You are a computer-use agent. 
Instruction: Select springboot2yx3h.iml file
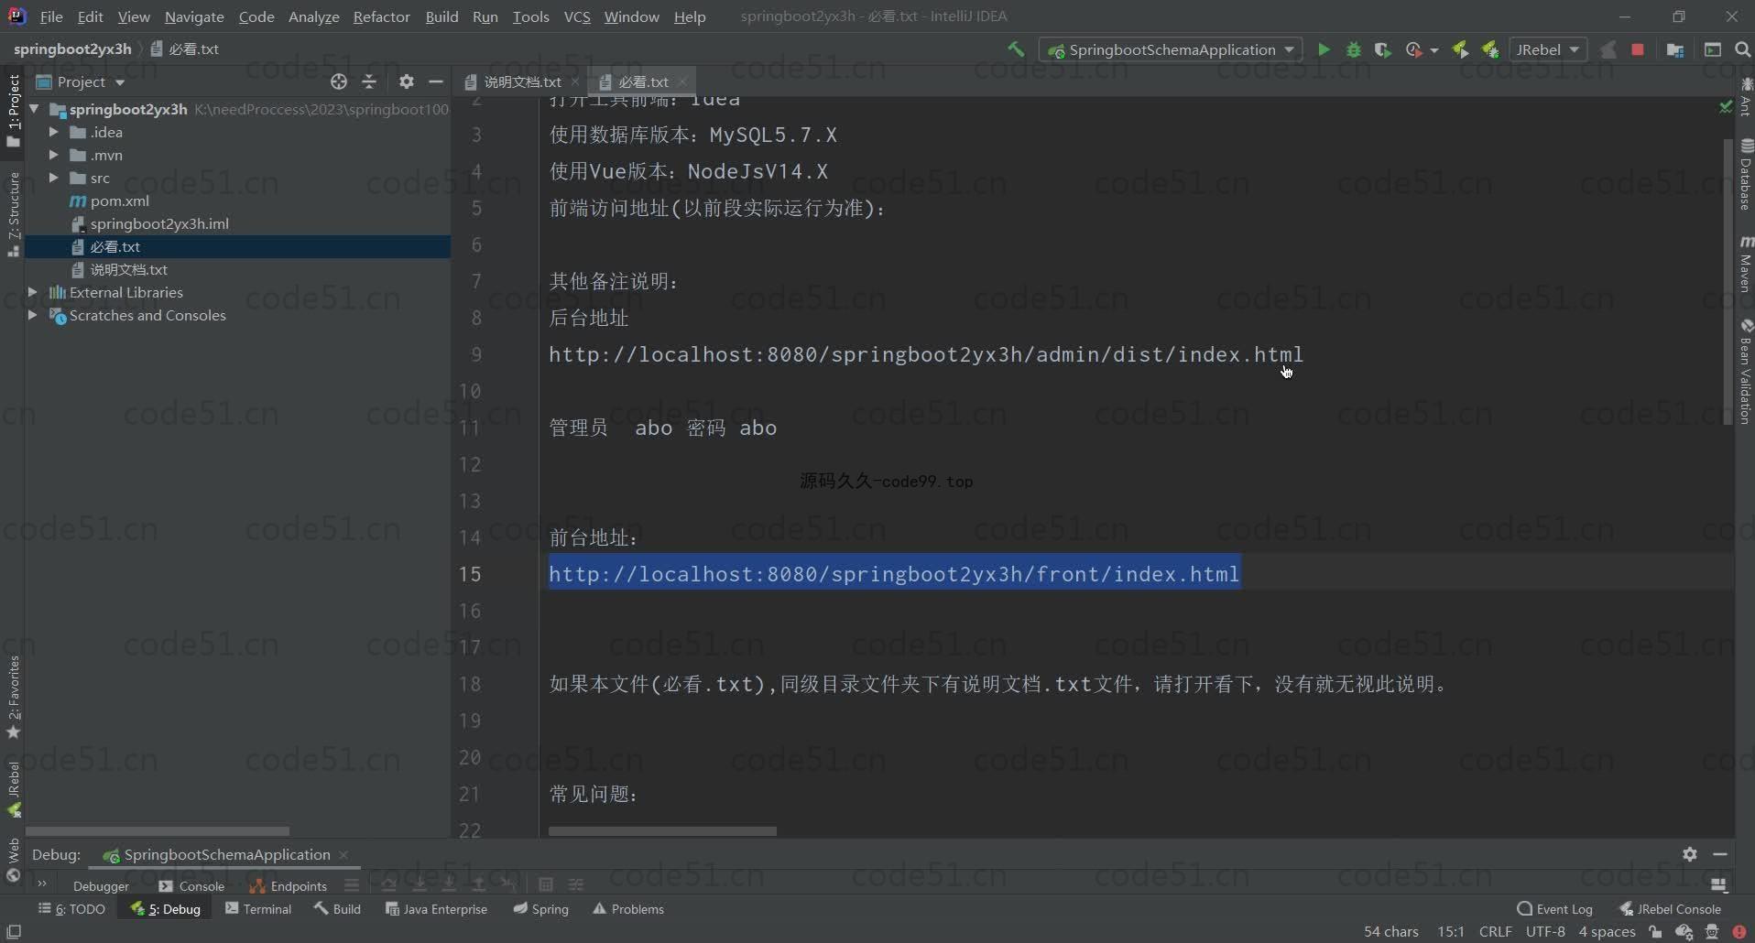pyautogui.click(x=159, y=223)
